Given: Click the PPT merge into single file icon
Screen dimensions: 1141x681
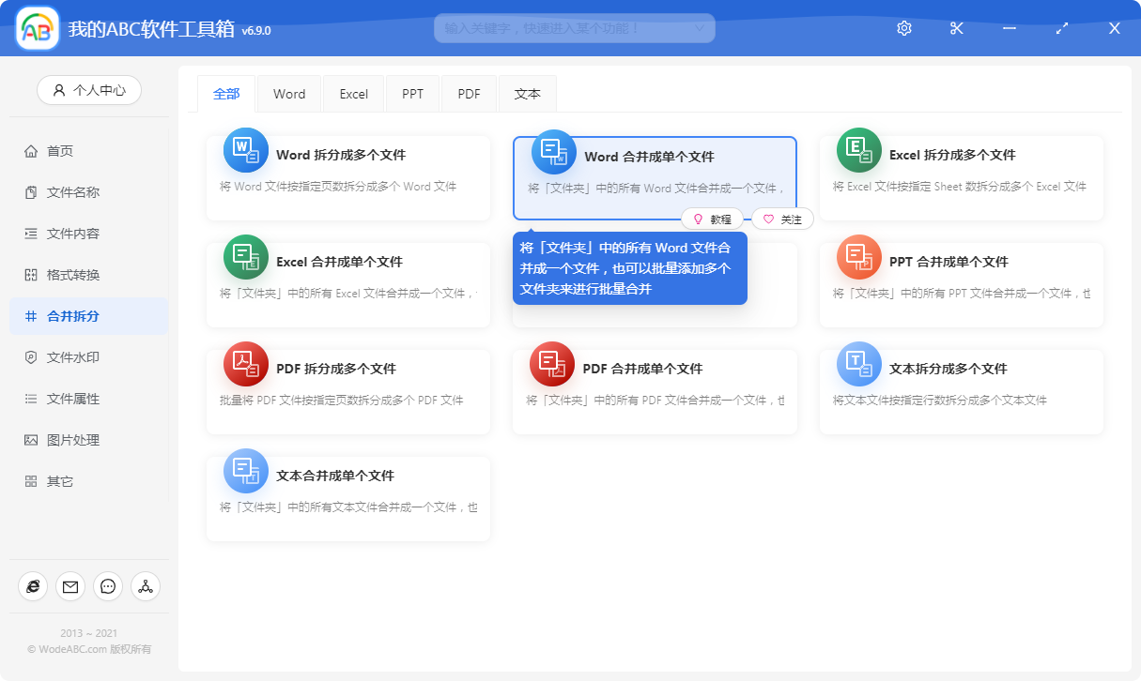Looking at the screenshot, I should coord(859,257).
